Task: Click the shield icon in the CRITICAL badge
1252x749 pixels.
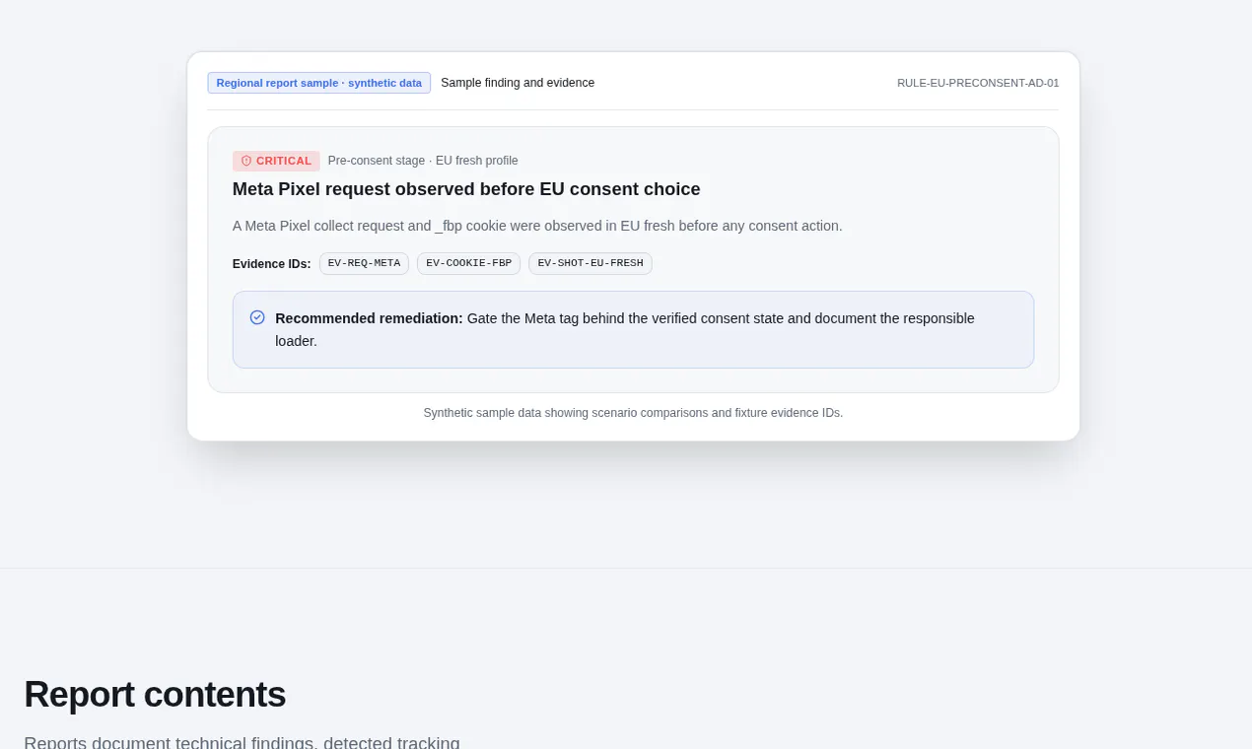Action: coord(246,161)
